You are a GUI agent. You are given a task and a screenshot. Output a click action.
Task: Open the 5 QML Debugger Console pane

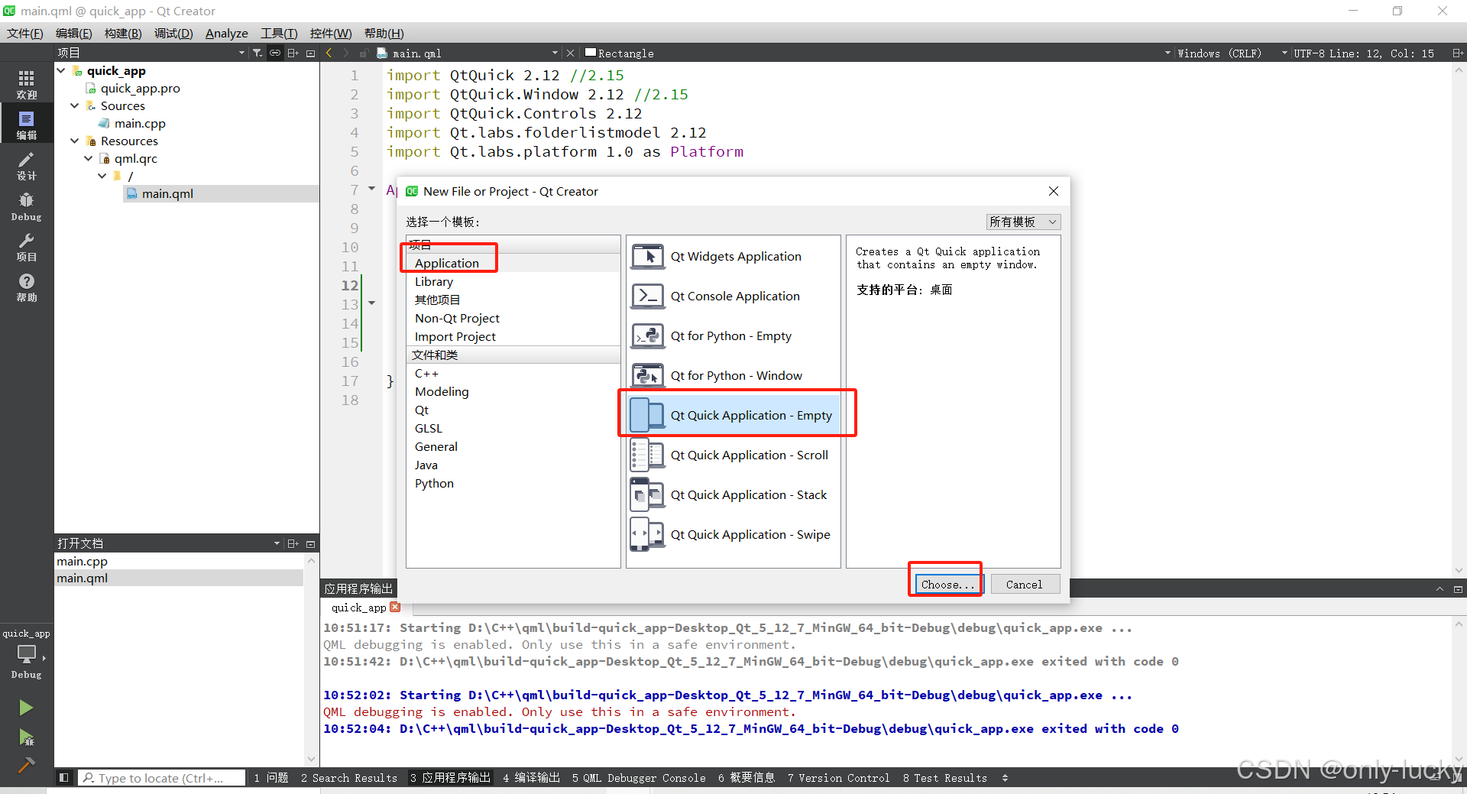(639, 777)
